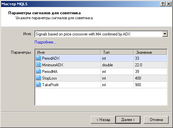Edit the PeriodADX value 33
Screen dimensions: 173x128
(x=150, y=58)
